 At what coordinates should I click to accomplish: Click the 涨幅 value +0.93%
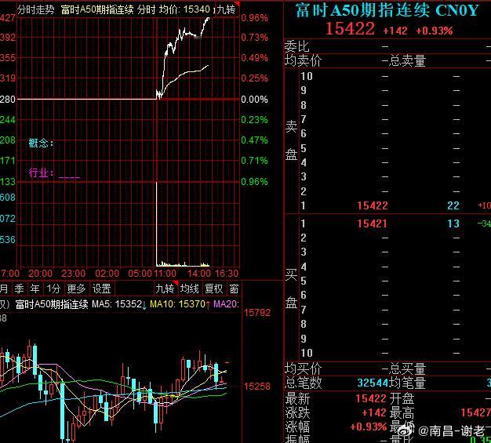click(x=369, y=427)
